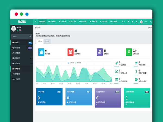
Task: Expand the 会员管理 sidebar submenu
Action: click(x=21, y=64)
